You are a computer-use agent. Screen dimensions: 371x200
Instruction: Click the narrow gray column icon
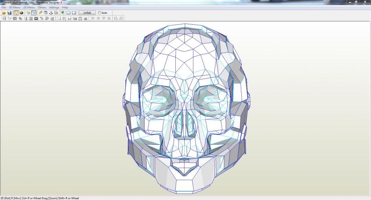(x=26, y=19)
